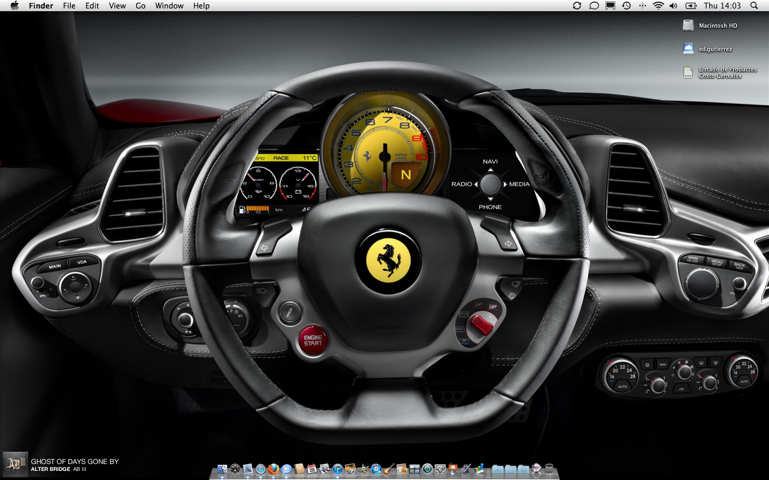Viewport: 769px width, 480px height.
Task: Open the volume control in menu bar
Action: (x=673, y=5)
